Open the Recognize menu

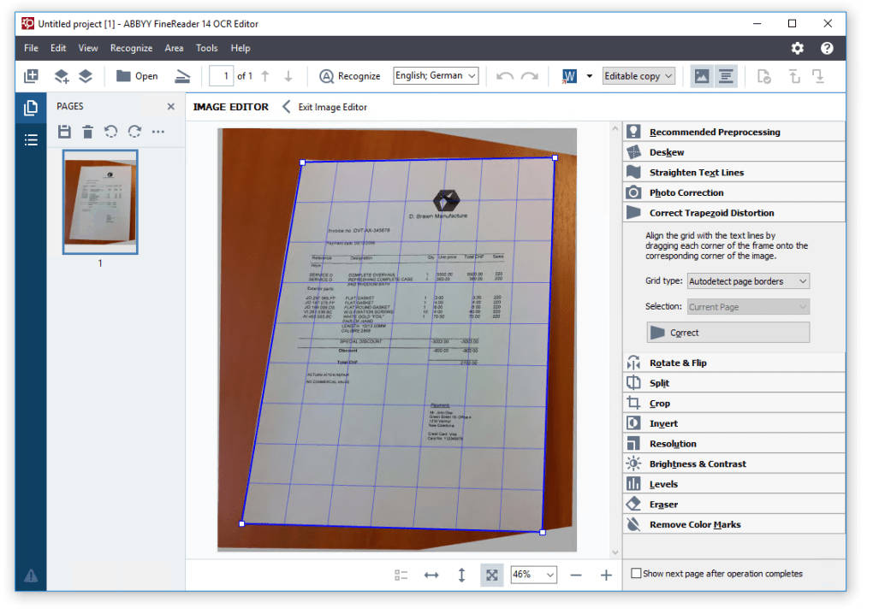point(131,49)
